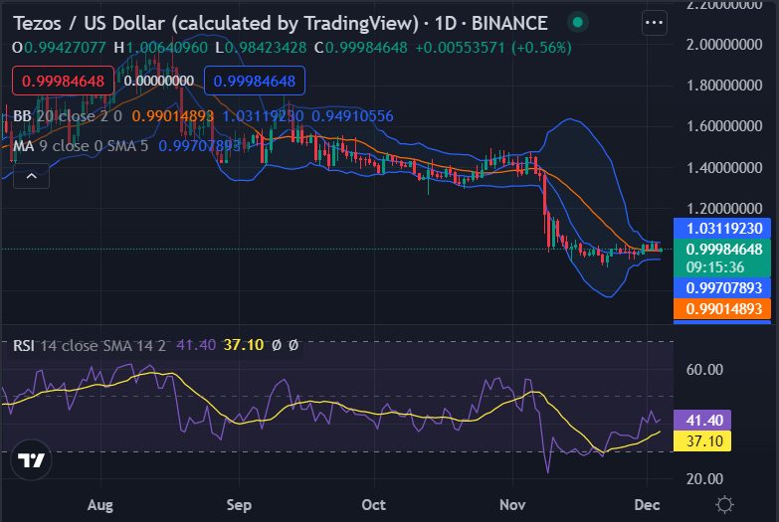Click the Oct label on time axis
The height and width of the screenshot is (522, 779).
374,505
